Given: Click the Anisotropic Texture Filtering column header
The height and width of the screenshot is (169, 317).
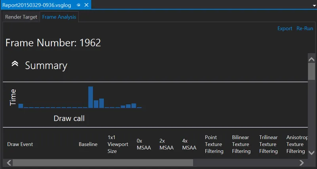Looking at the screenshot, I should pos(297,144).
